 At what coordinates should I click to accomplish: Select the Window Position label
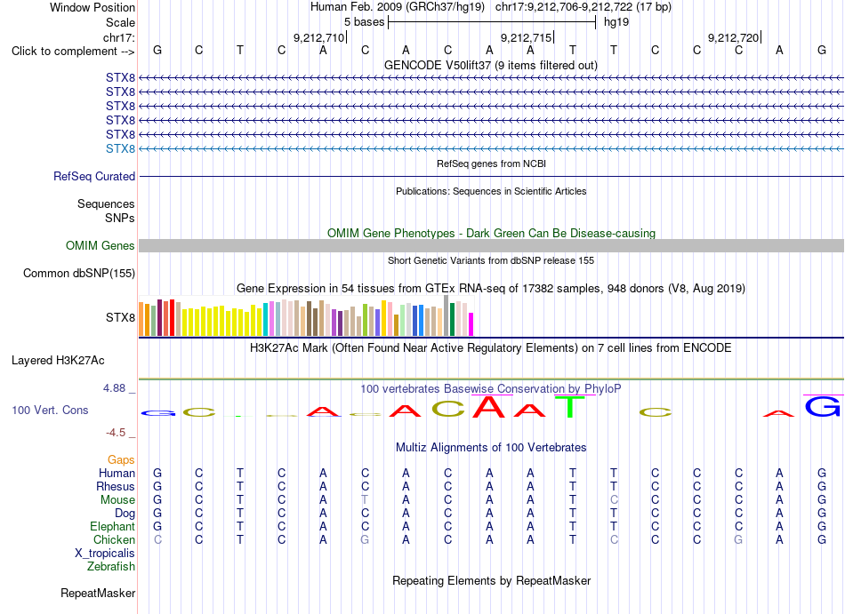(x=93, y=7)
